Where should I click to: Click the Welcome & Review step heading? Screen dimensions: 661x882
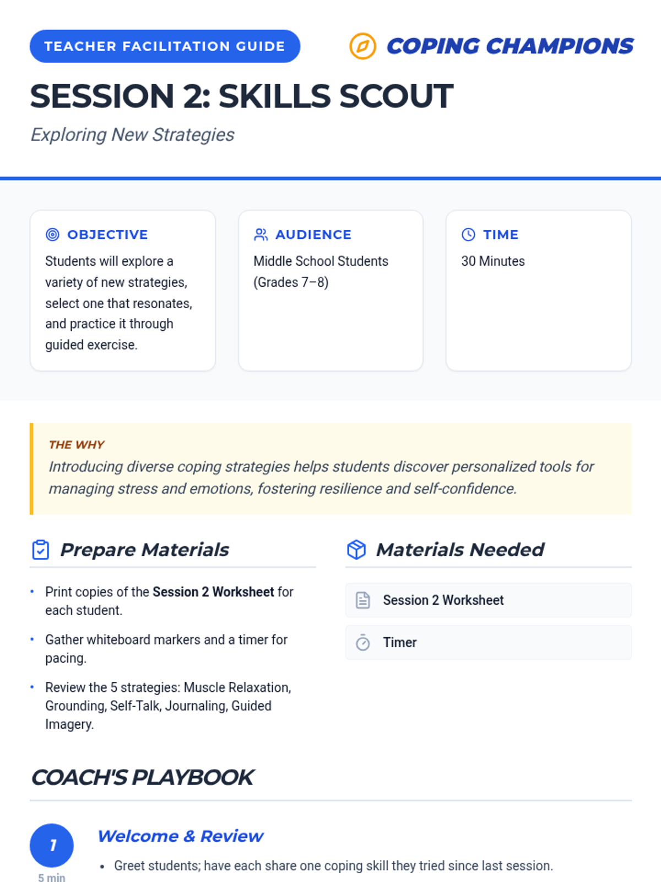(x=180, y=836)
